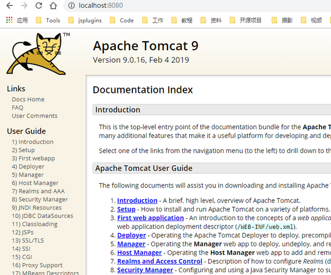This screenshot has width=331, height=275.
Task: Open sidebar item 12) JSPs
Action: (23, 232)
